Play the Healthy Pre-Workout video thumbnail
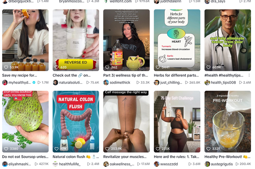Image resolution: width=255 pixels, height=169 pixels. pyautogui.click(x=228, y=122)
